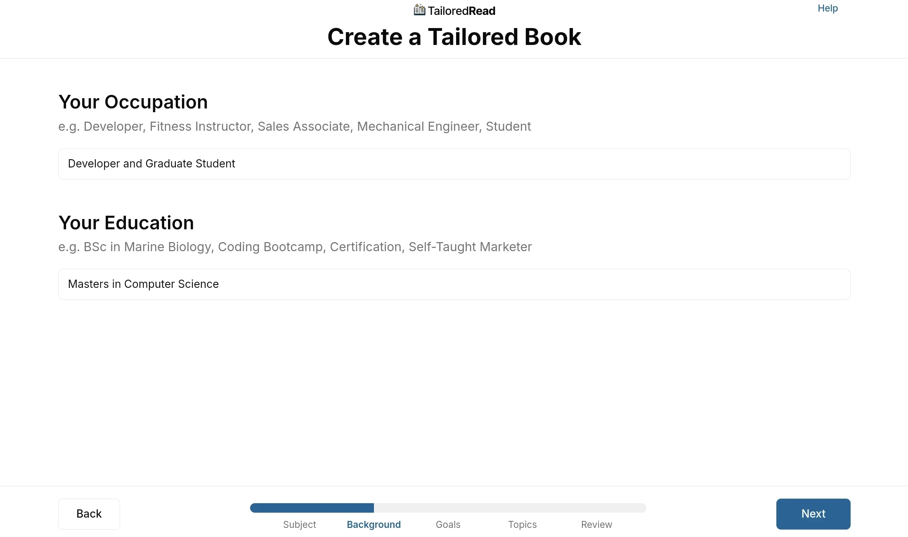Click the Next button
Screen dimensions: 908x537
813,514
